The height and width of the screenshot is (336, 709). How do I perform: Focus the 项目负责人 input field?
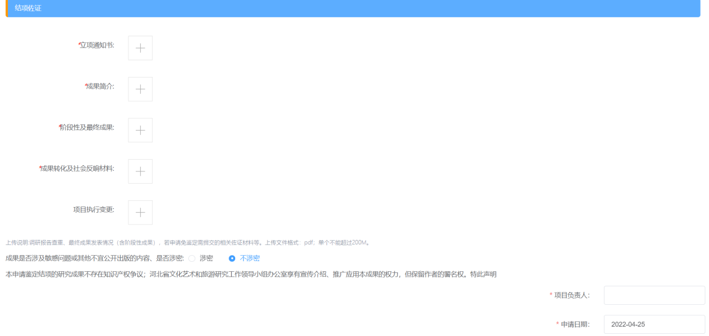[654, 295]
